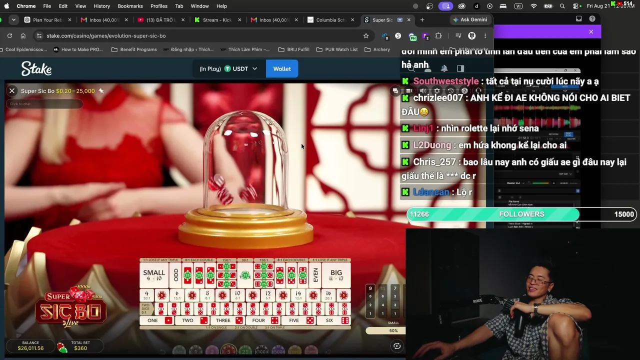
Task: Mute the game sound
Action: [x=423, y=91]
